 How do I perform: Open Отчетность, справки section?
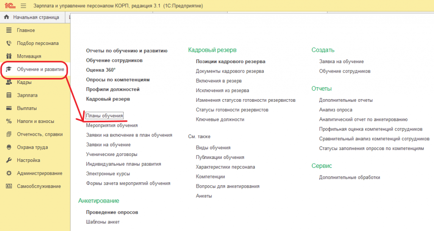coord(40,134)
